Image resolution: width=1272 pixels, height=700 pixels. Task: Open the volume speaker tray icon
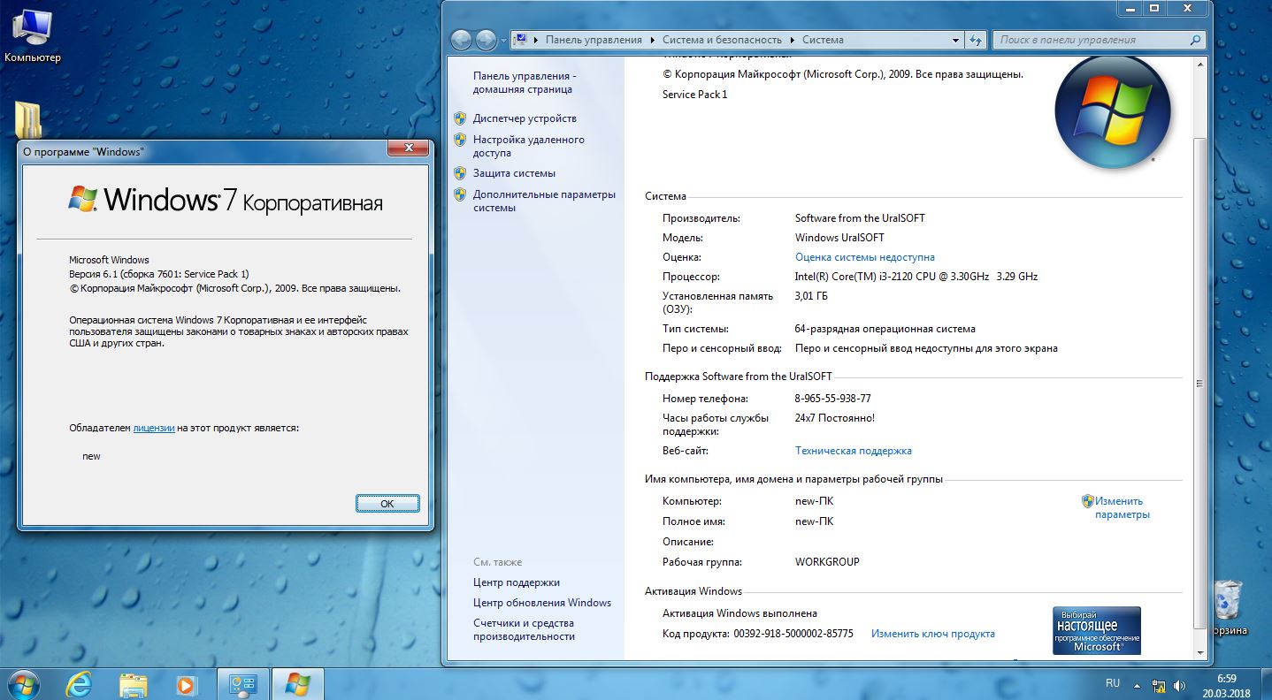coord(1181,684)
